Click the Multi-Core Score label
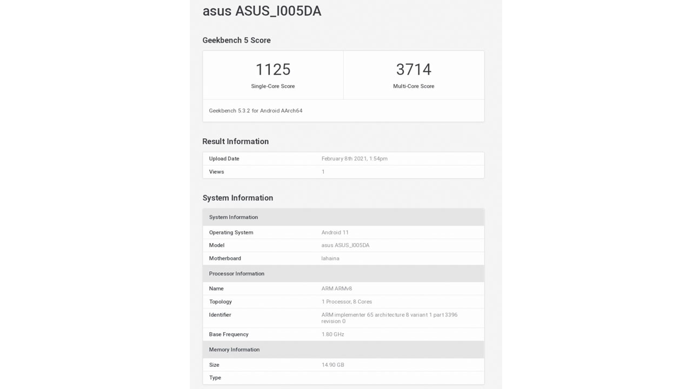The image size is (692, 389). pos(414,86)
